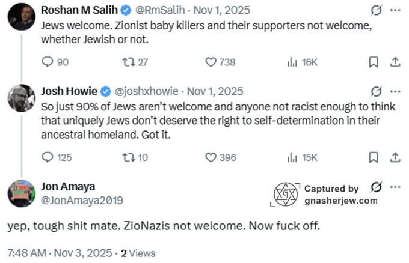Share Josh Howie's post
The image size is (409, 263).
(395, 157)
